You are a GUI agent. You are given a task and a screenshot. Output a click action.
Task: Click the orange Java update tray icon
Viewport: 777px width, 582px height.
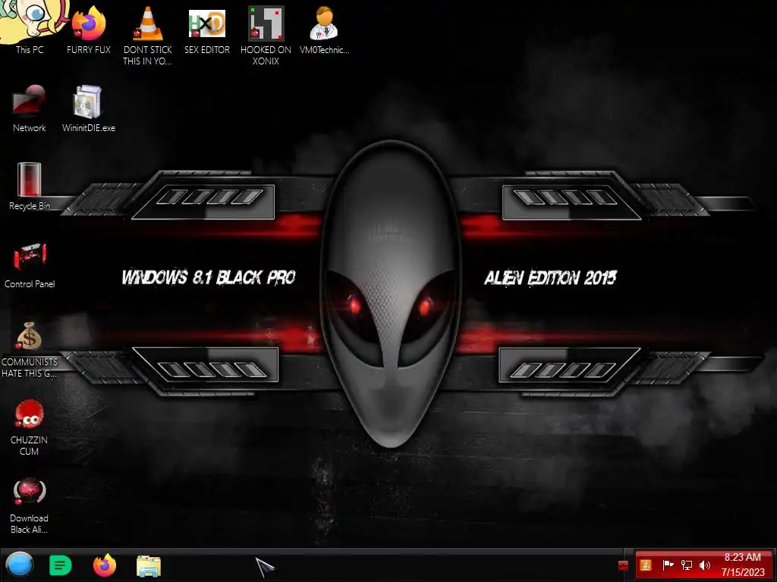tap(646, 565)
